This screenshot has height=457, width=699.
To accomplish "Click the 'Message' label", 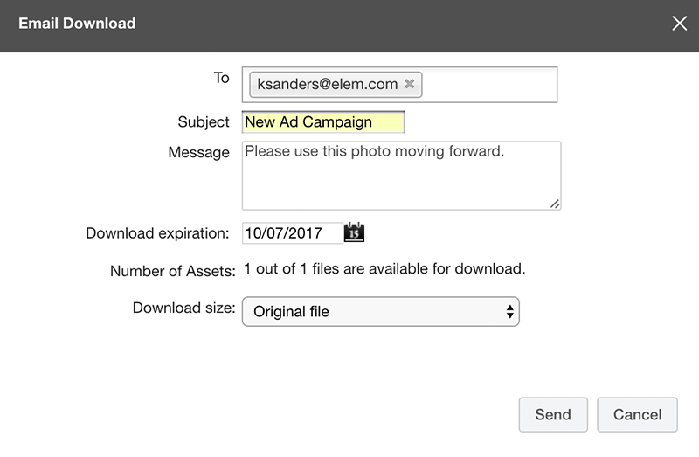I will pyautogui.click(x=199, y=152).
